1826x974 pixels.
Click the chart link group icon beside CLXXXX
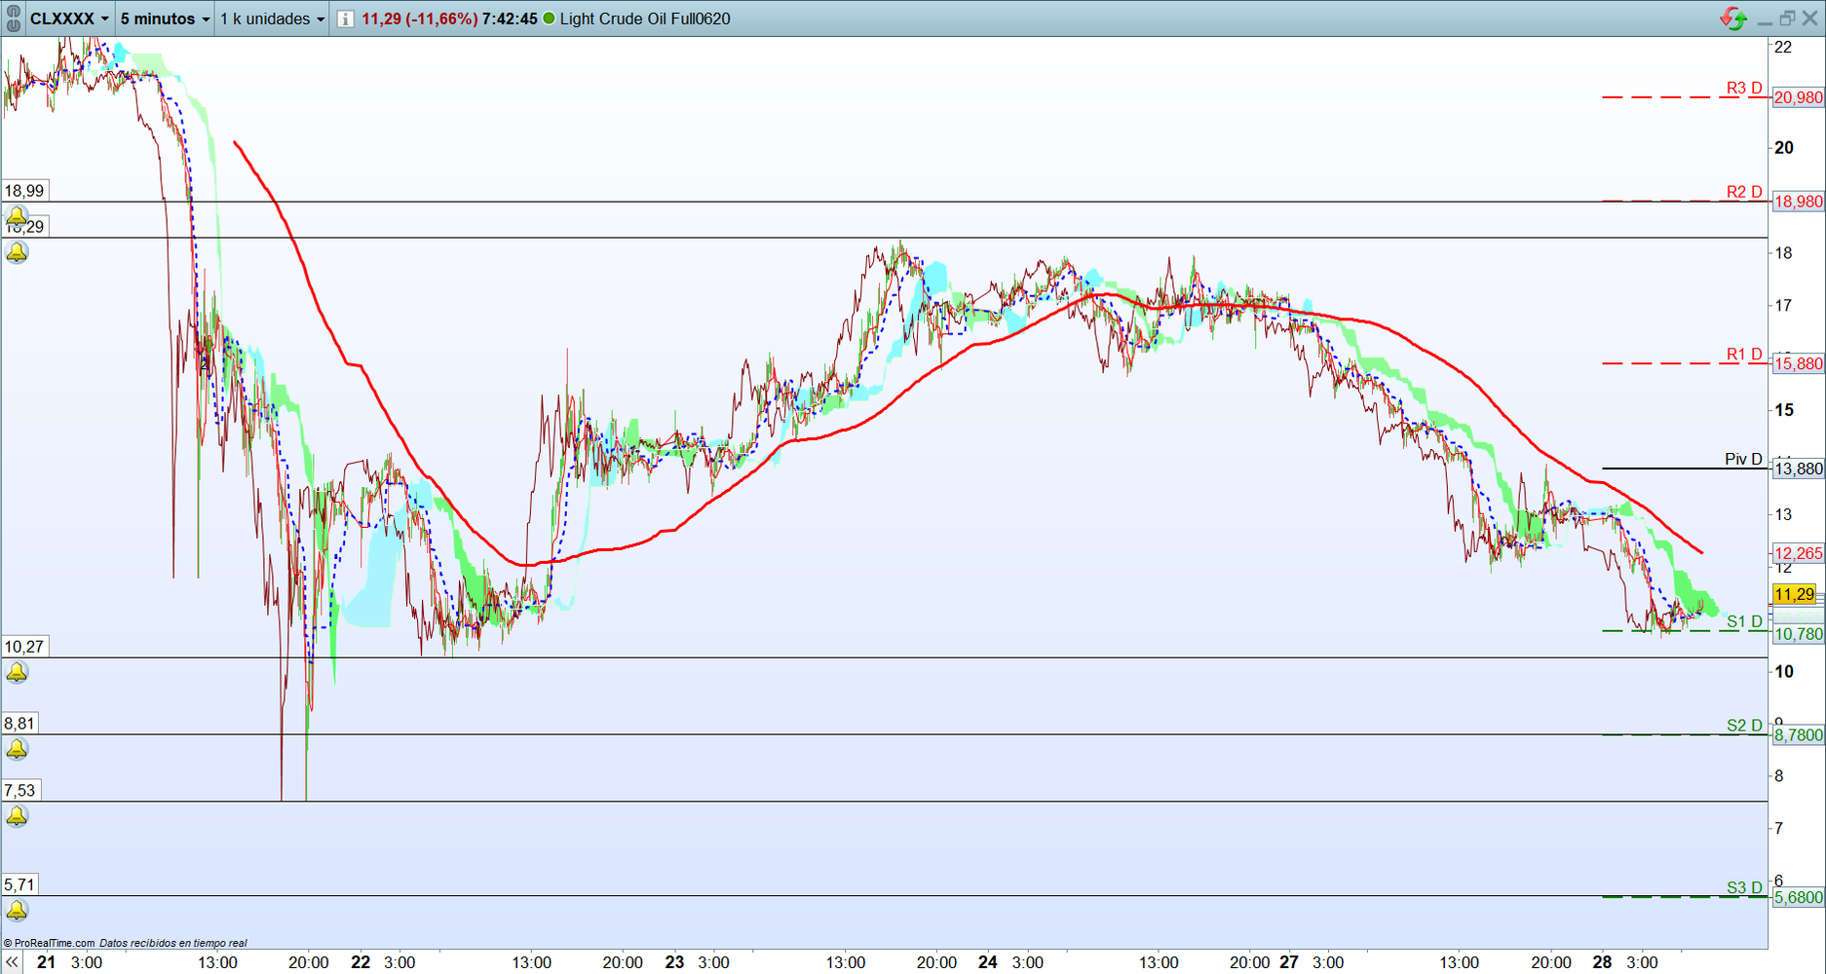(x=13, y=19)
